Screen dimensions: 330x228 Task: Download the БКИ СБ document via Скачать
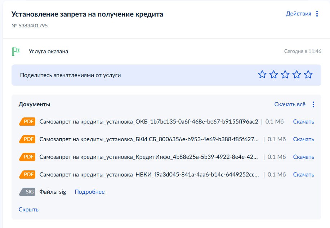click(303, 139)
